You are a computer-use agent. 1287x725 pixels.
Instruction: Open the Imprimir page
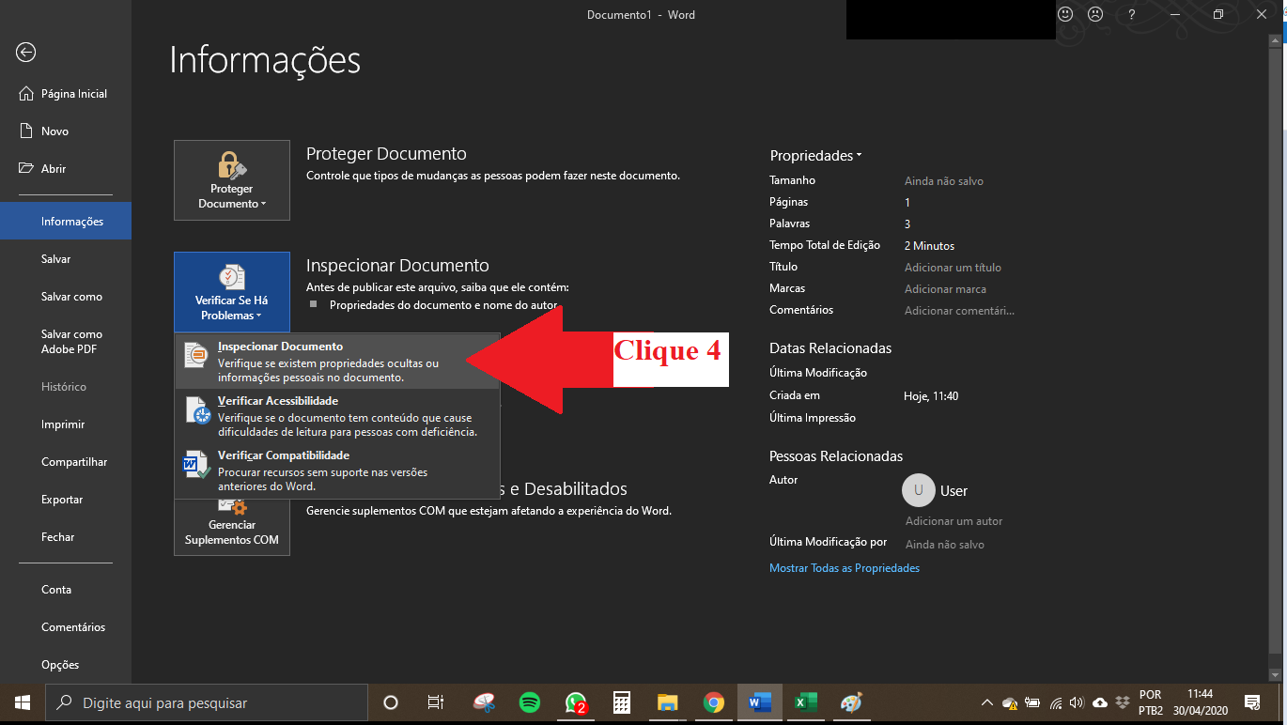[x=66, y=424]
